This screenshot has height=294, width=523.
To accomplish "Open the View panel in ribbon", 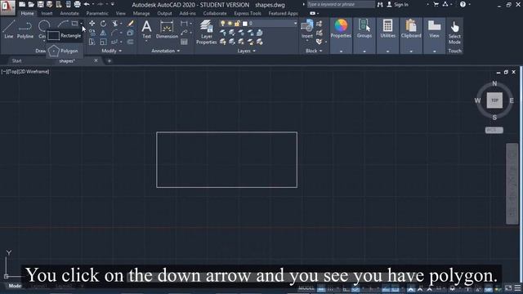I will click(434, 29).
